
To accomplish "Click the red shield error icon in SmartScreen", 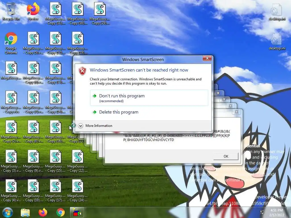I will pyautogui.click(x=82, y=71).
